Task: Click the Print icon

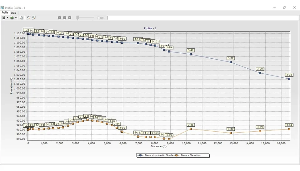Action: point(12,18)
